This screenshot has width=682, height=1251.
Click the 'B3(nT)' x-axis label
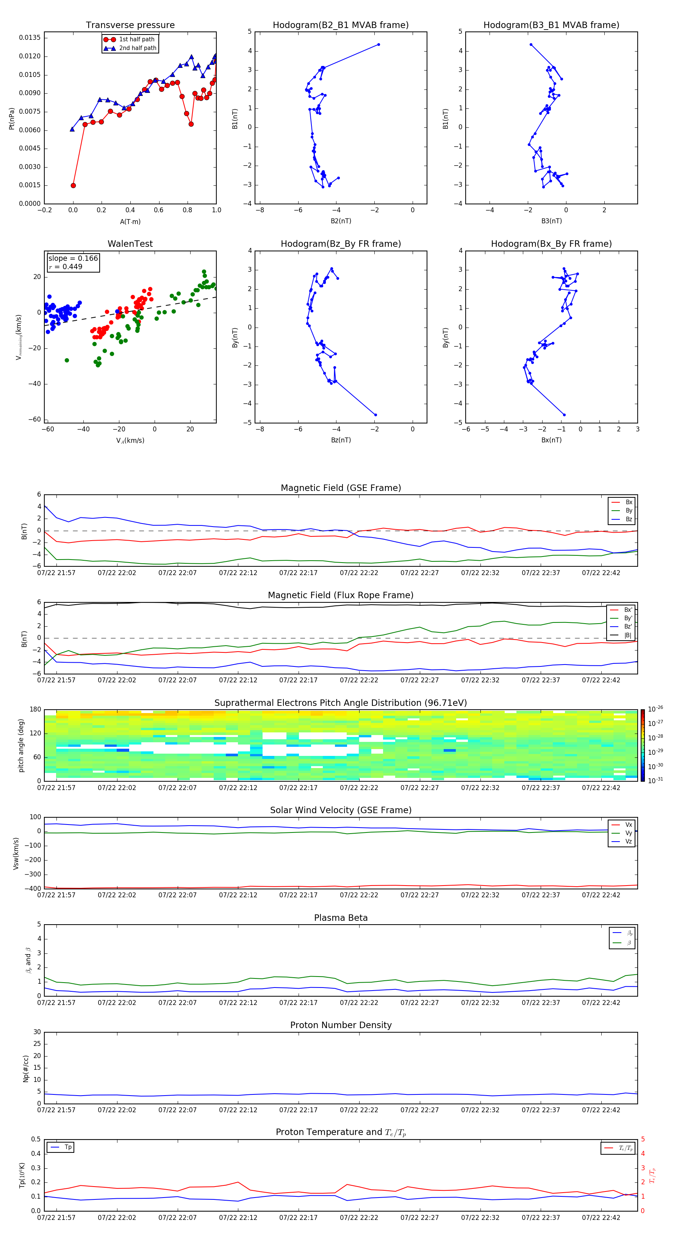[551, 221]
